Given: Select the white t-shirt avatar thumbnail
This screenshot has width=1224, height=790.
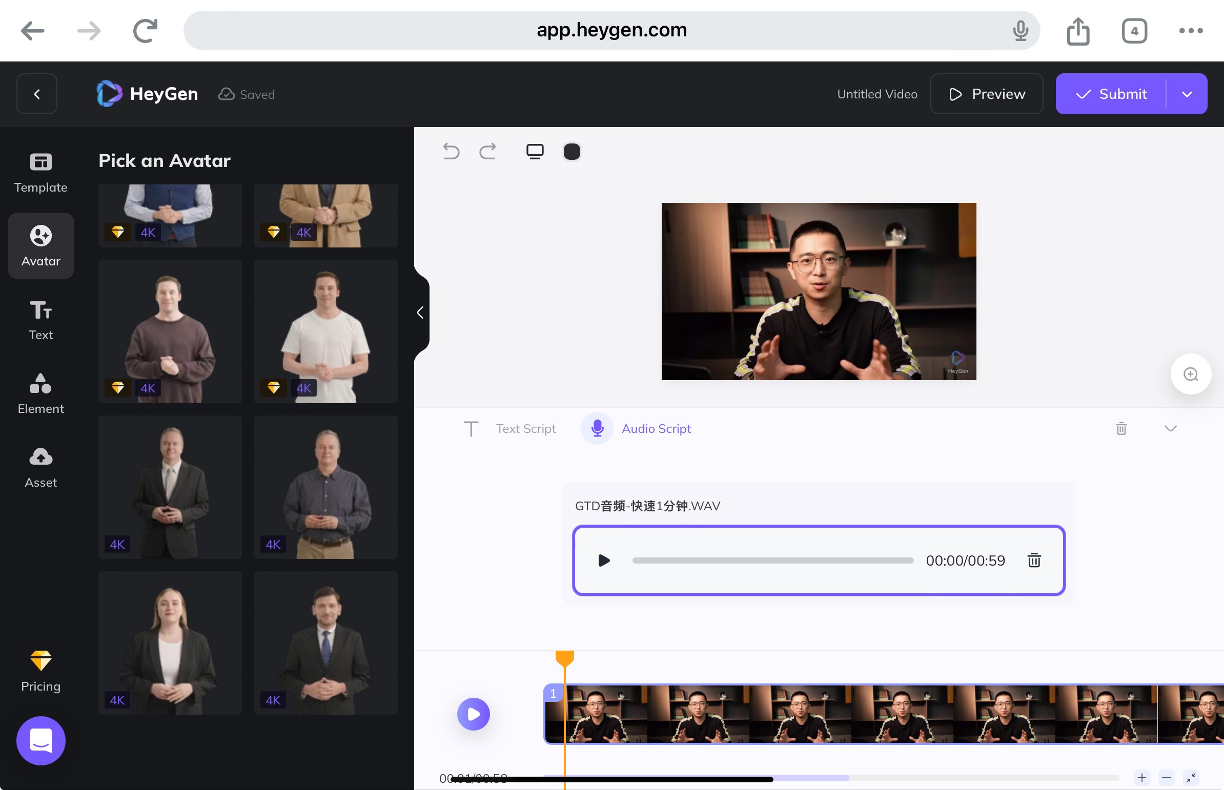Looking at the screenshot, I should (325, 331).
